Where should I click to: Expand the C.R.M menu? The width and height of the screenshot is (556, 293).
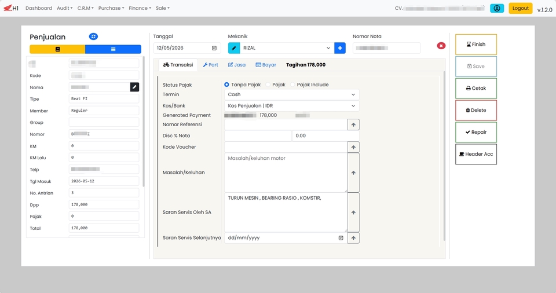(x=86, y=8)
